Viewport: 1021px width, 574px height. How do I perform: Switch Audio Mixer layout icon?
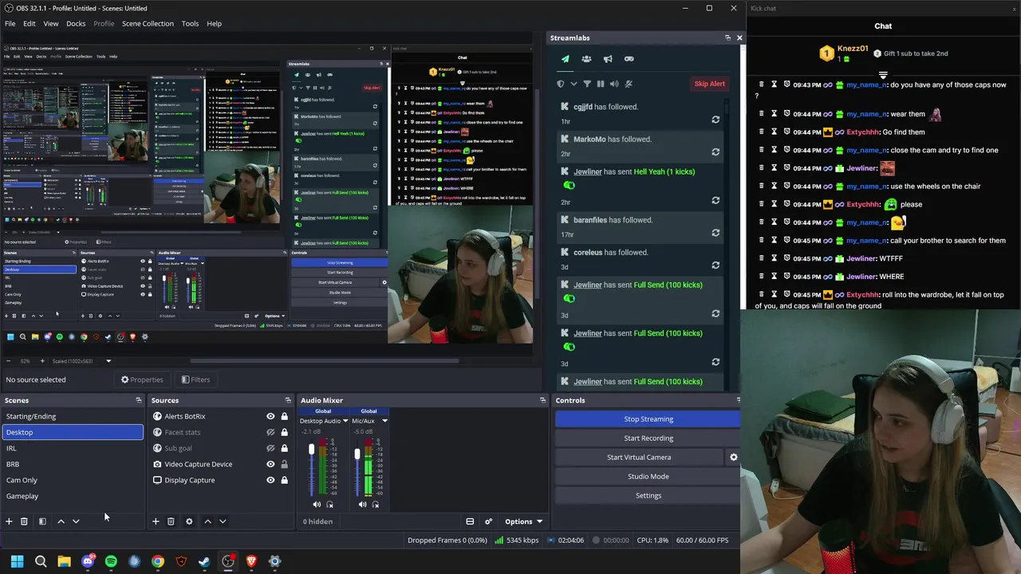(x=470, y=521)
